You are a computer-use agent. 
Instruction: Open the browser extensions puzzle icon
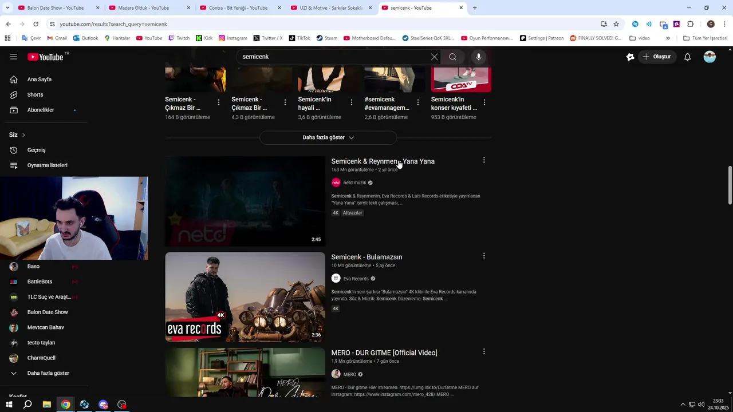(x=690, y=24)
